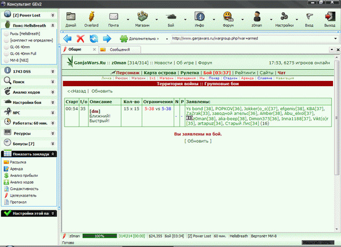Go back with the blue left arrow
This screenshot has width=341, height=247.
tap(68, 39)
